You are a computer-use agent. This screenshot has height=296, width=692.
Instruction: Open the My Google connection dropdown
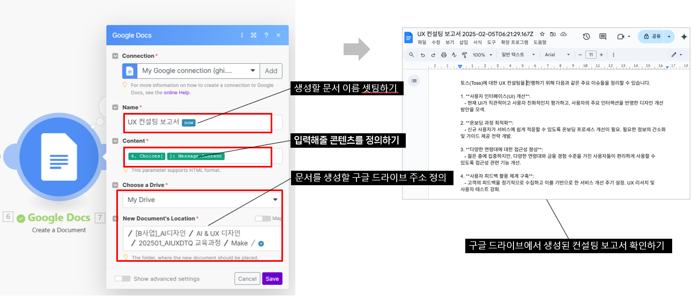(198, 71)
